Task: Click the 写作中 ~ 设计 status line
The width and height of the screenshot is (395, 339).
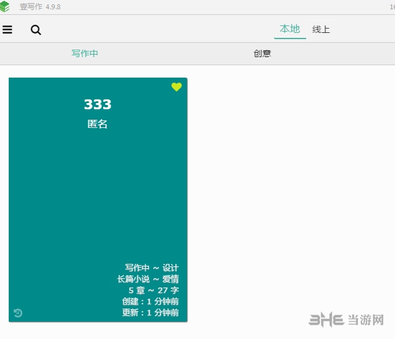Action: tap(152, 268)
